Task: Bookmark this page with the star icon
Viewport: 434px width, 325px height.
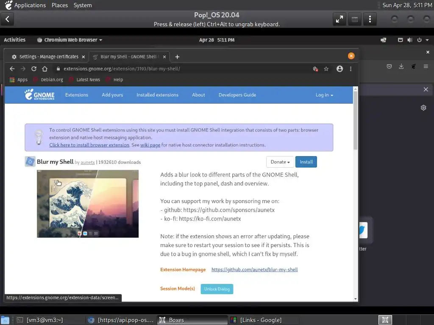Action: [326, 69]
